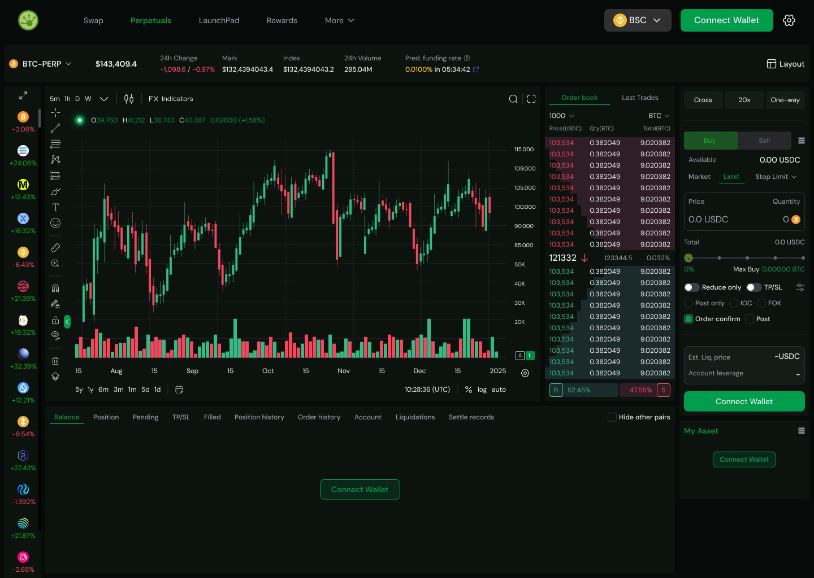Image resolution: width=814 pixels, height=578 pixels.
Task: Open the Position history tab
Action: 259,417
